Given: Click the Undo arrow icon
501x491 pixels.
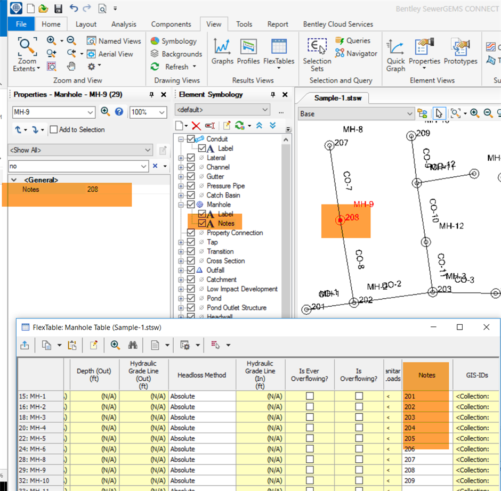Looking at the screenshot, I should click(x=74, y=8).
